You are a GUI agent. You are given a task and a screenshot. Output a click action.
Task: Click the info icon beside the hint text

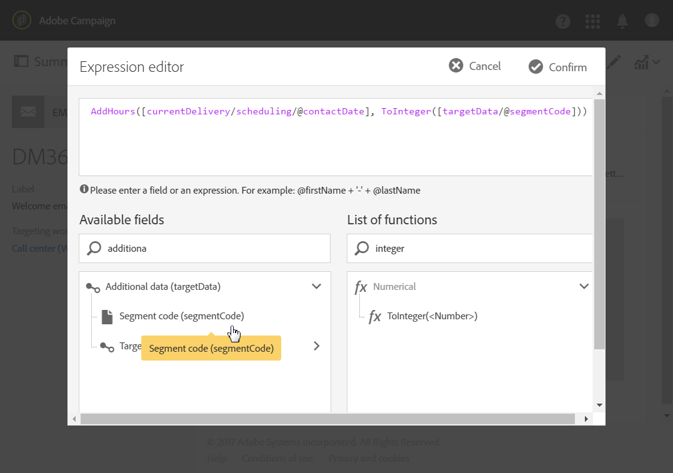pyautogui.click(x=84, y=189)
